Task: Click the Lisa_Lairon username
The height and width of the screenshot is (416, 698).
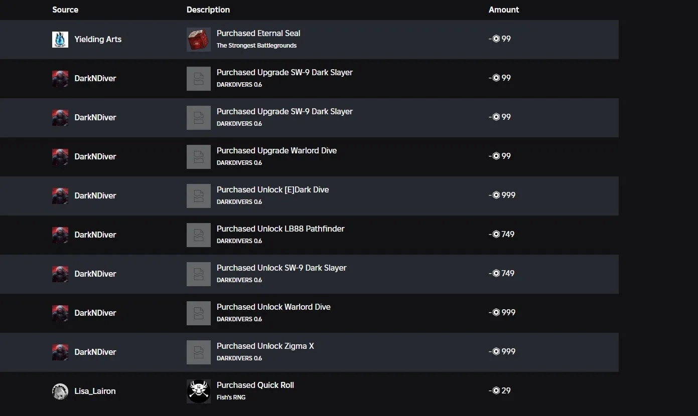Action: point(95,391)
